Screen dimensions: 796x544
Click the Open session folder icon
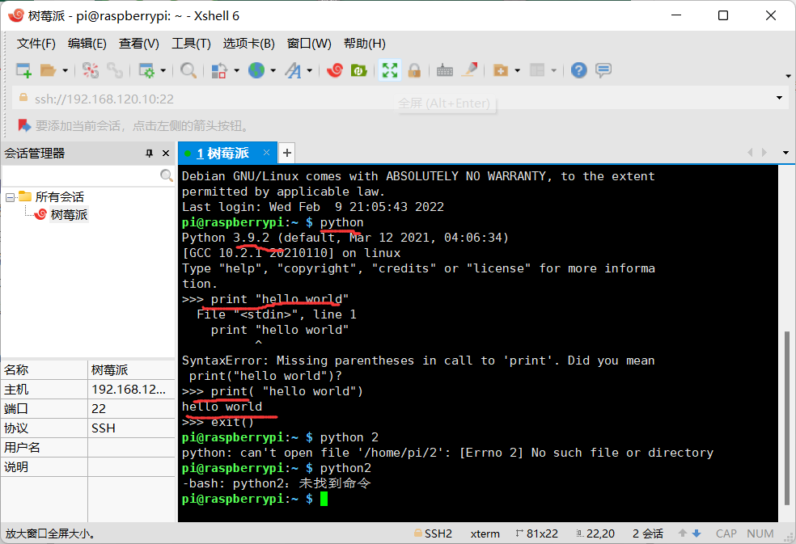point(48,70)
